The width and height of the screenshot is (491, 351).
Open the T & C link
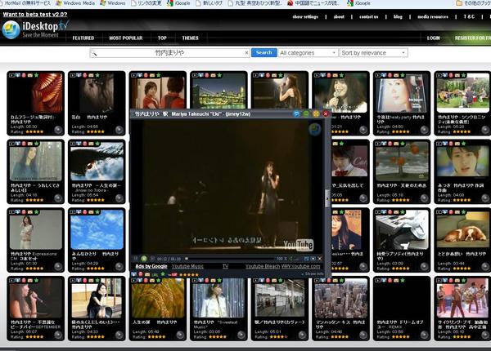(x=469, y=17)
